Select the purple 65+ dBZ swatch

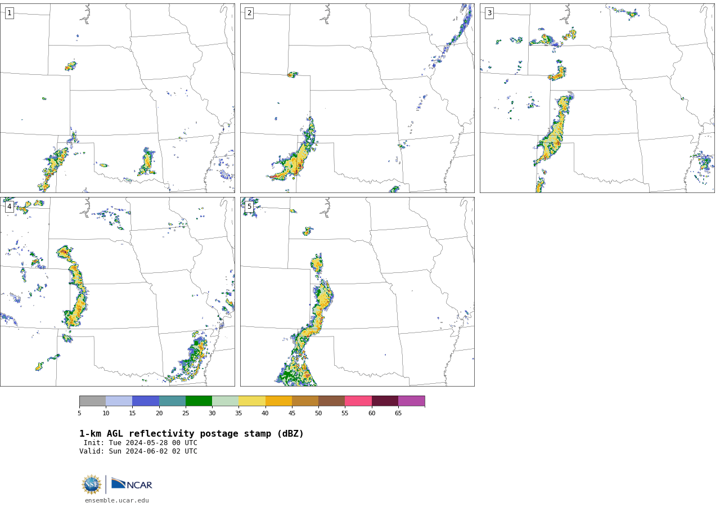(x=411, y=401)
